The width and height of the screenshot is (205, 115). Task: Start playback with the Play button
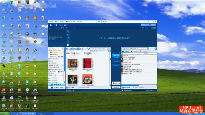51,25
